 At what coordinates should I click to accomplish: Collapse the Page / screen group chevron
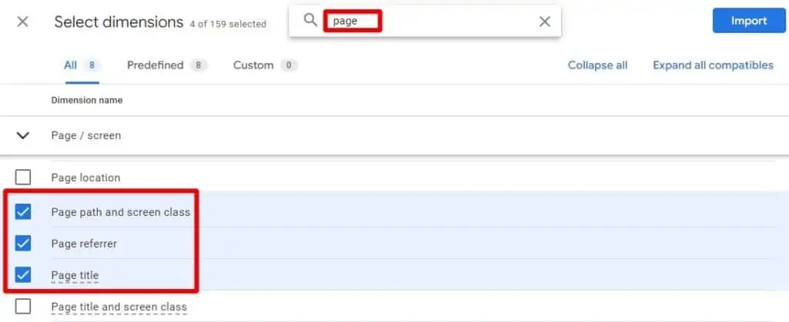[x=23, y=135]
